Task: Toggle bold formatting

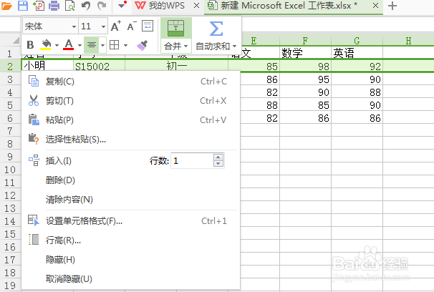Action: [30, 44]
